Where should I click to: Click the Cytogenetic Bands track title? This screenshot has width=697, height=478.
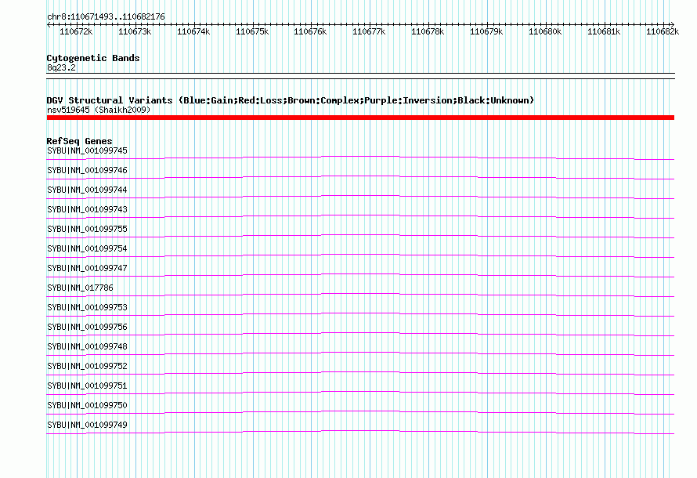point(93,58)
